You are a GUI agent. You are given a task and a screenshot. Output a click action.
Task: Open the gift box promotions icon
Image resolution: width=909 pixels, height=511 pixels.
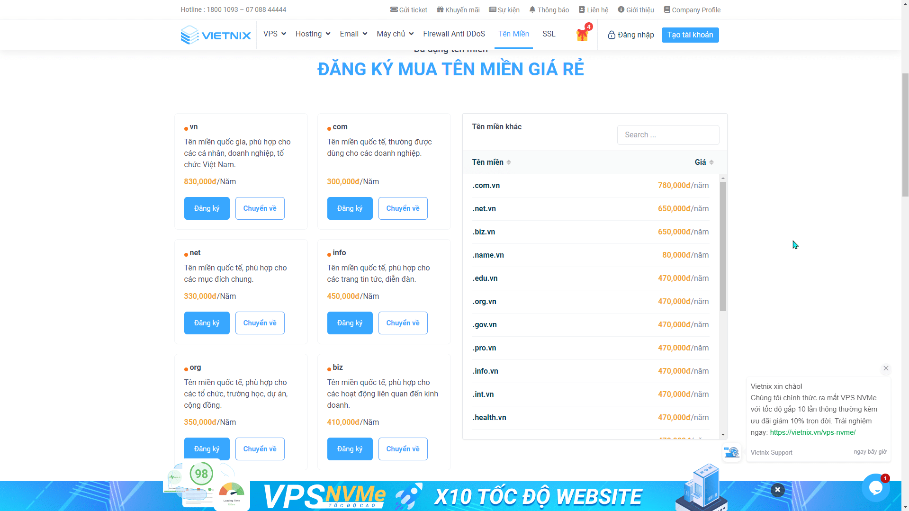coord(582,35)
